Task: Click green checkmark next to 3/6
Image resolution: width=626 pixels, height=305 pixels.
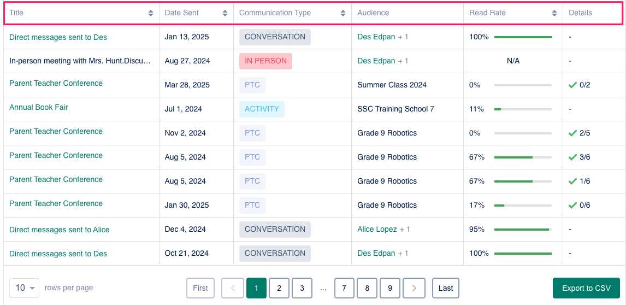Action: pos(572,157)
